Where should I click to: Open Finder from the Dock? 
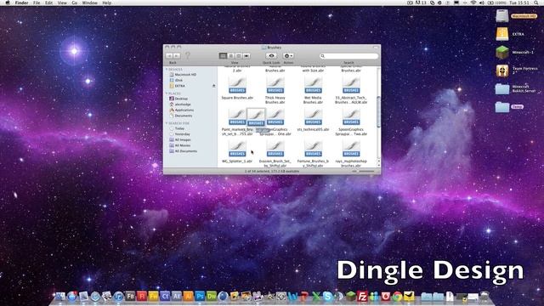click(x=60, y=297)
